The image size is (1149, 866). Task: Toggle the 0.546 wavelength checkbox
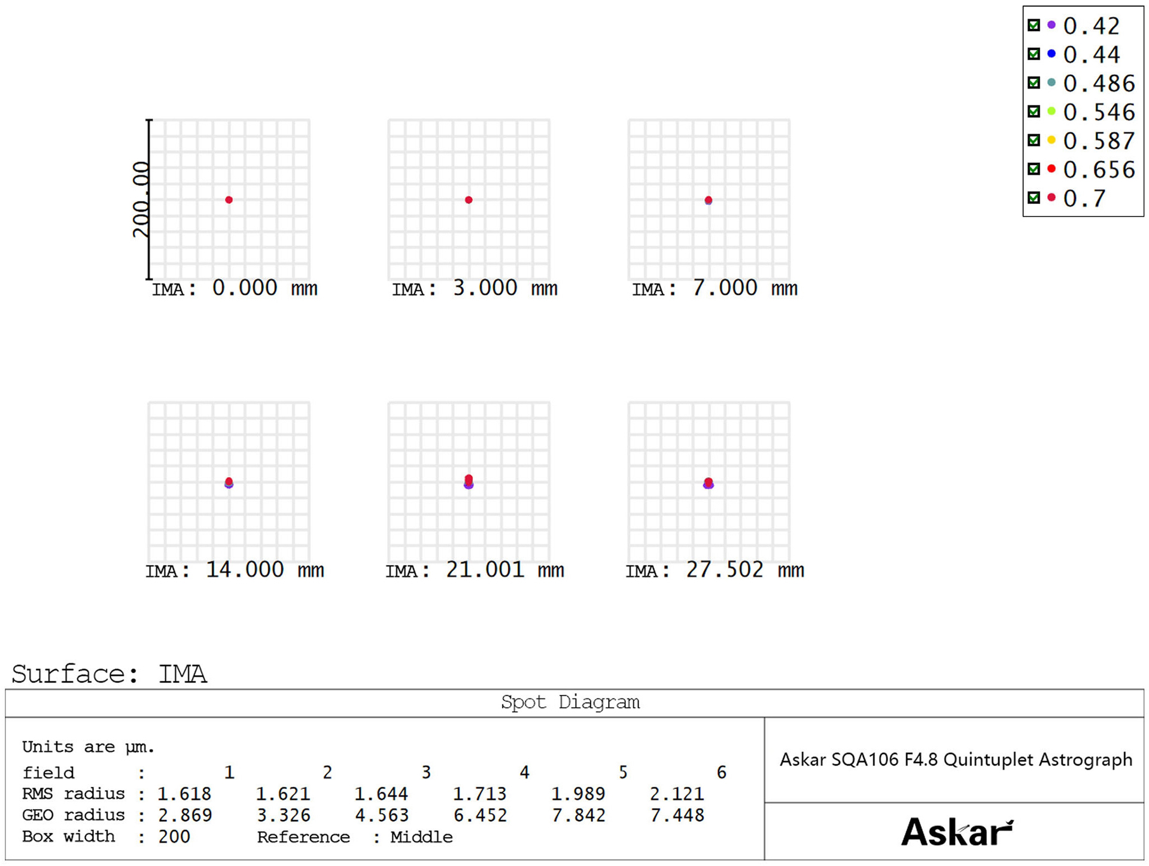point(1034,111)
